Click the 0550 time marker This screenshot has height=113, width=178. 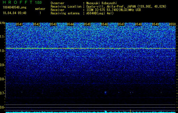172,24
